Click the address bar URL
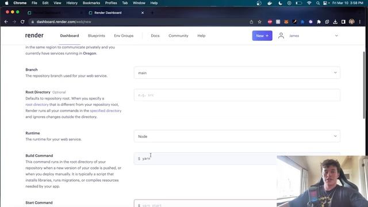Viewport: 368px width, 207px height. 64,22
